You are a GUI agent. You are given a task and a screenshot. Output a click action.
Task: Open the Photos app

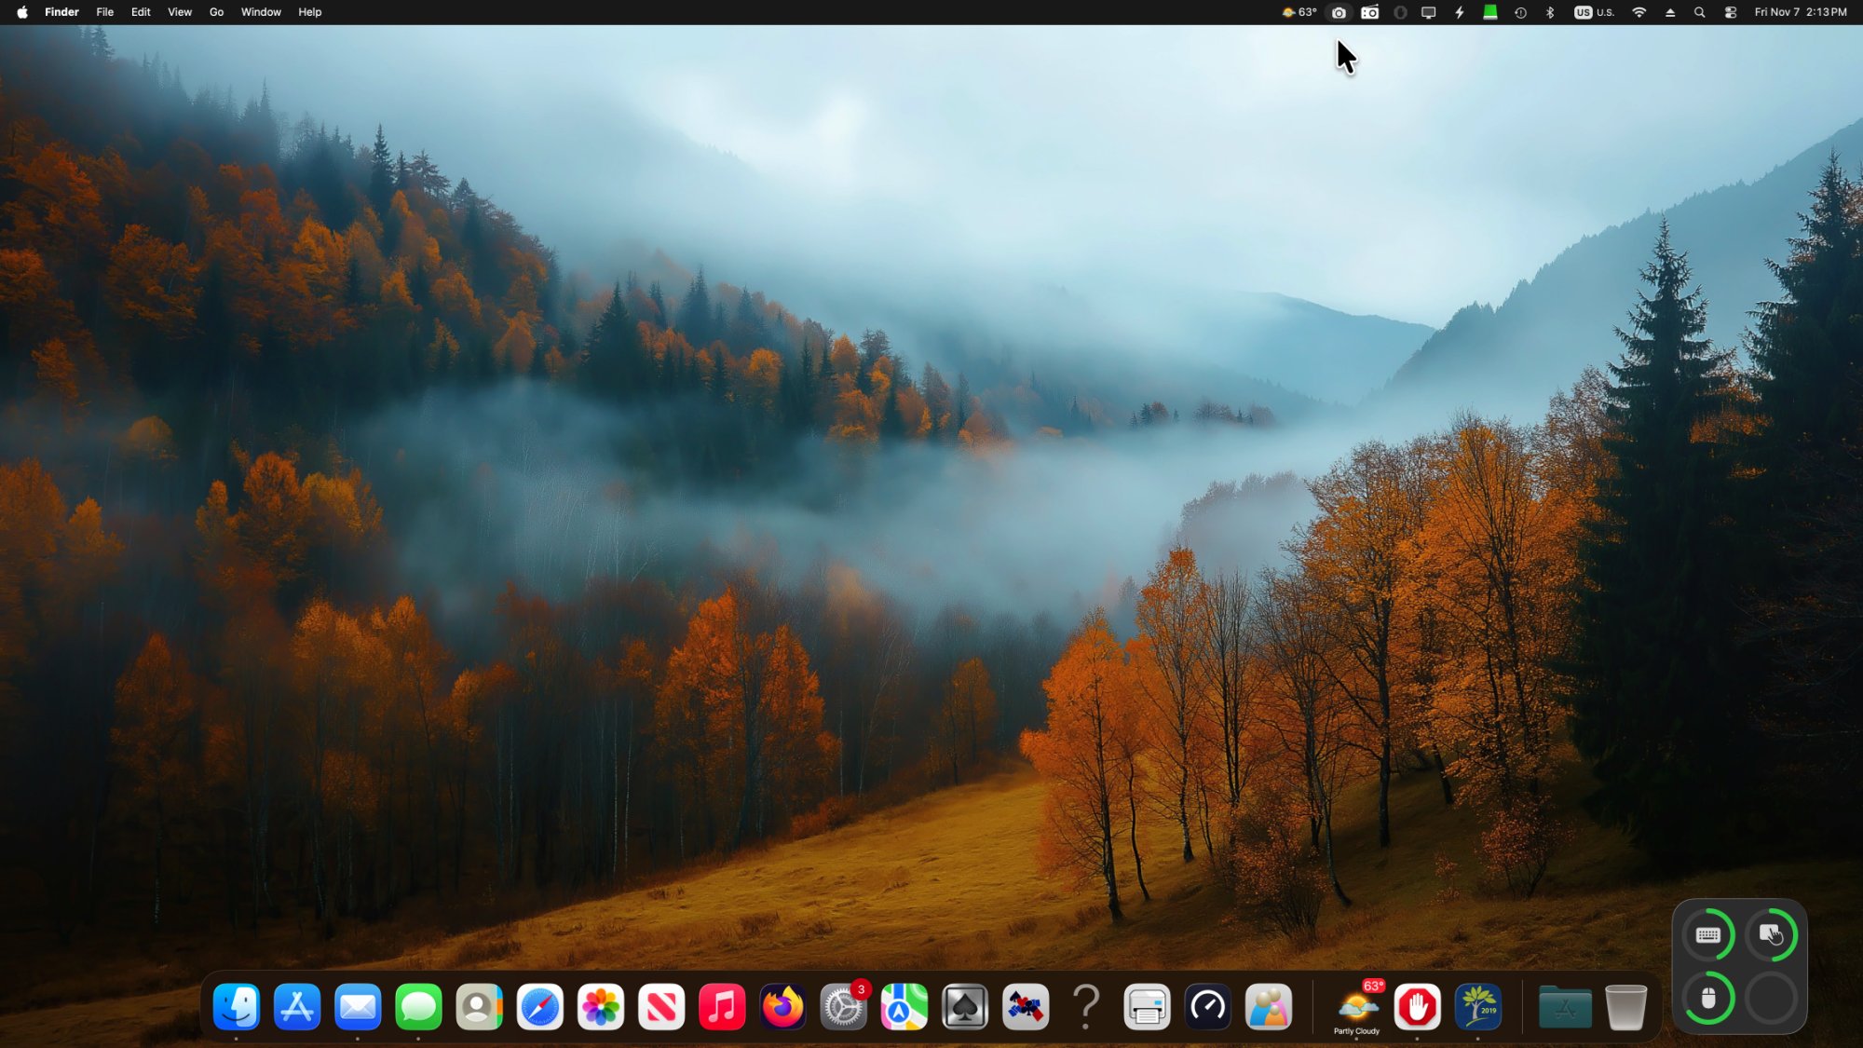(x=601, y=1007)
